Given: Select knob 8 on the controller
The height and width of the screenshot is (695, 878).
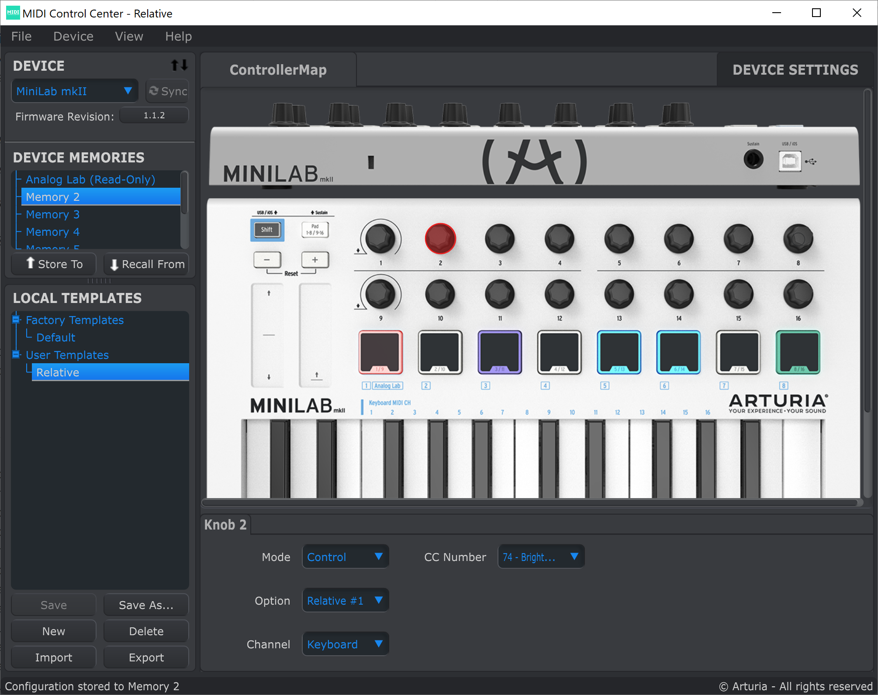Looking at the screenshot, I should pos(798,238).
